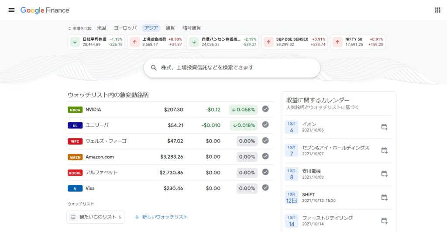The height and width of the screenshot is (232, 447).
Task: Select the ヨーロッパ market tab
Action: [x=124, y=28]
